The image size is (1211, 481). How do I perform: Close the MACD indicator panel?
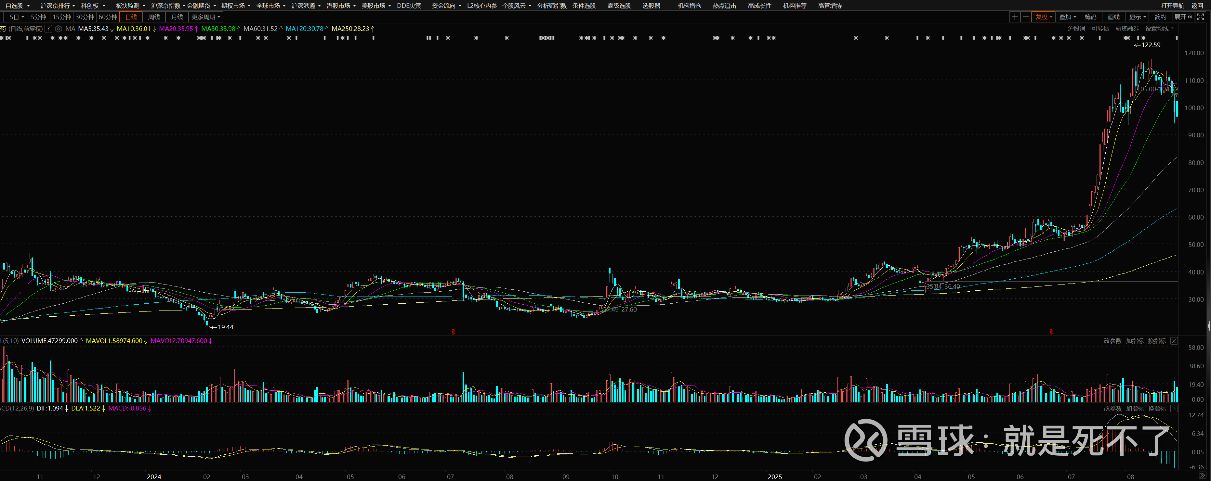(1174, 409)
